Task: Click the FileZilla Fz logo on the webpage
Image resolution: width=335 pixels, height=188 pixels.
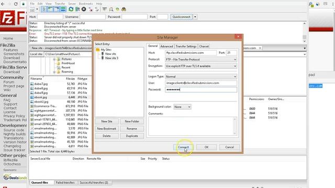Action: (x=7, y=18)
